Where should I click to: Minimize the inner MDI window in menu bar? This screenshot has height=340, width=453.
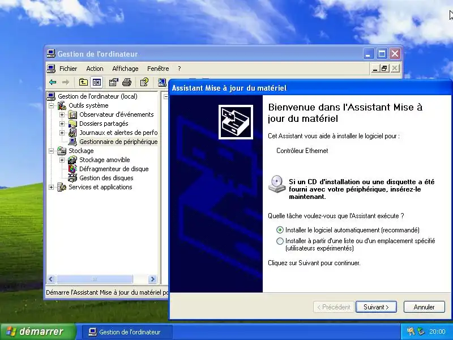coord(375,69)
